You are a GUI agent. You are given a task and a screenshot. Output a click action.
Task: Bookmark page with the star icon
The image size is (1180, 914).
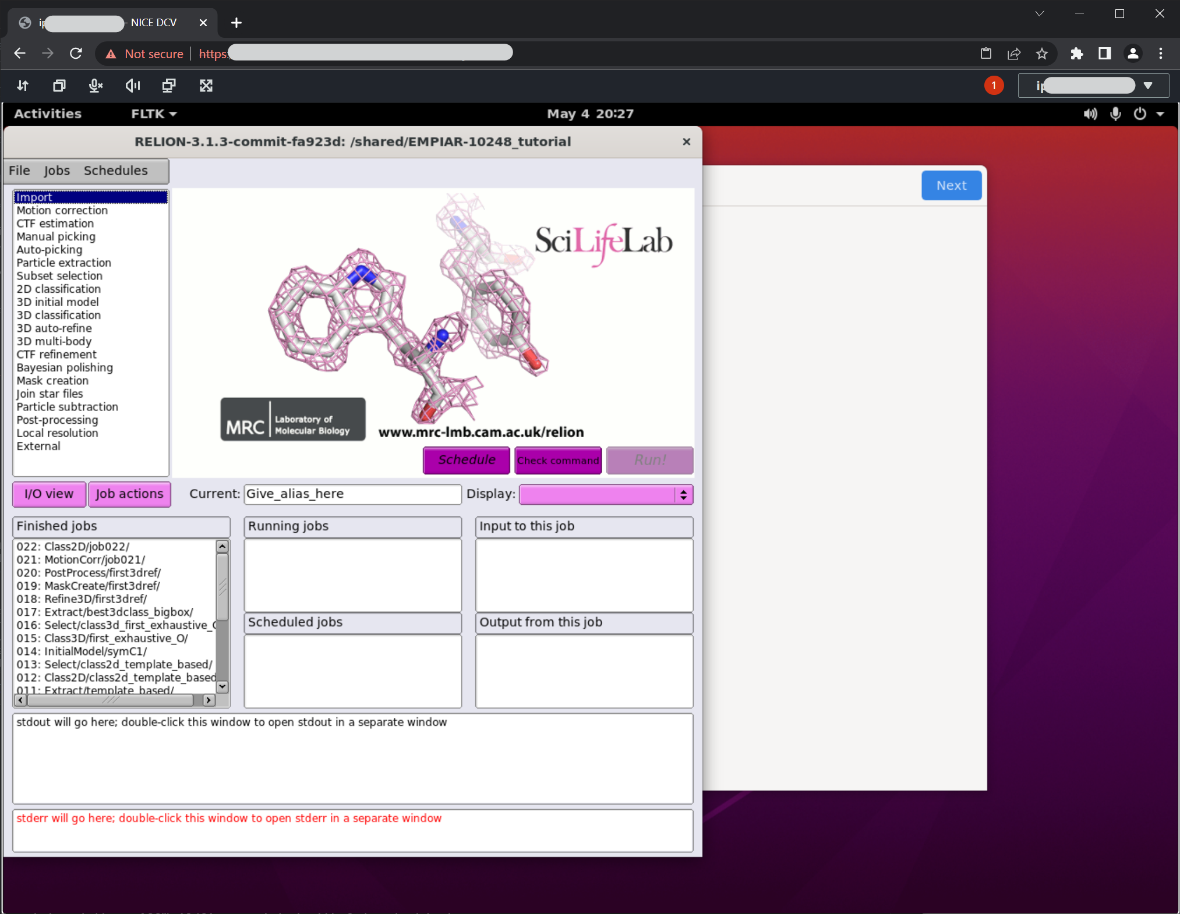click(1041, 54)
